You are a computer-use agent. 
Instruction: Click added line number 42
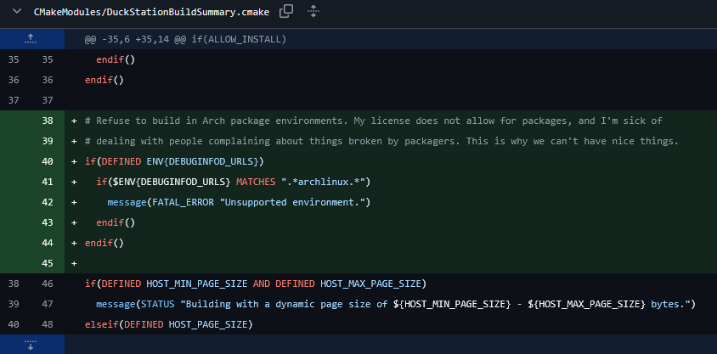(x=47, y=202)
